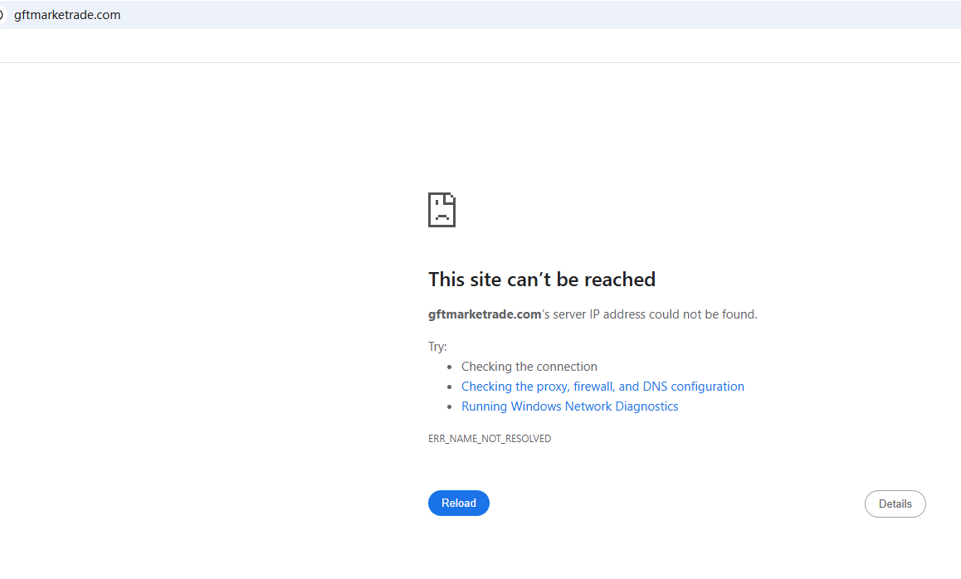Click the bold gftmarketrade.com domain text
The image size is (961, 579).
click(x=484, y=314)
